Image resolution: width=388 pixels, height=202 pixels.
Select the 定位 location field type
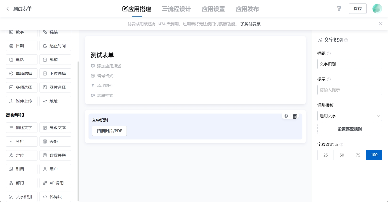pyautogui.click(x=21, y=155)
